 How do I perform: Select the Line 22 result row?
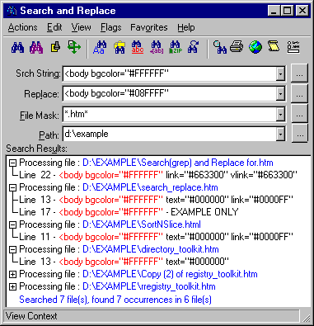coord(158,175)
